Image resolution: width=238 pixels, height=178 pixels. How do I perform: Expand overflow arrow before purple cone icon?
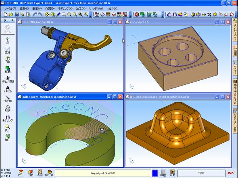click(163, 15)
